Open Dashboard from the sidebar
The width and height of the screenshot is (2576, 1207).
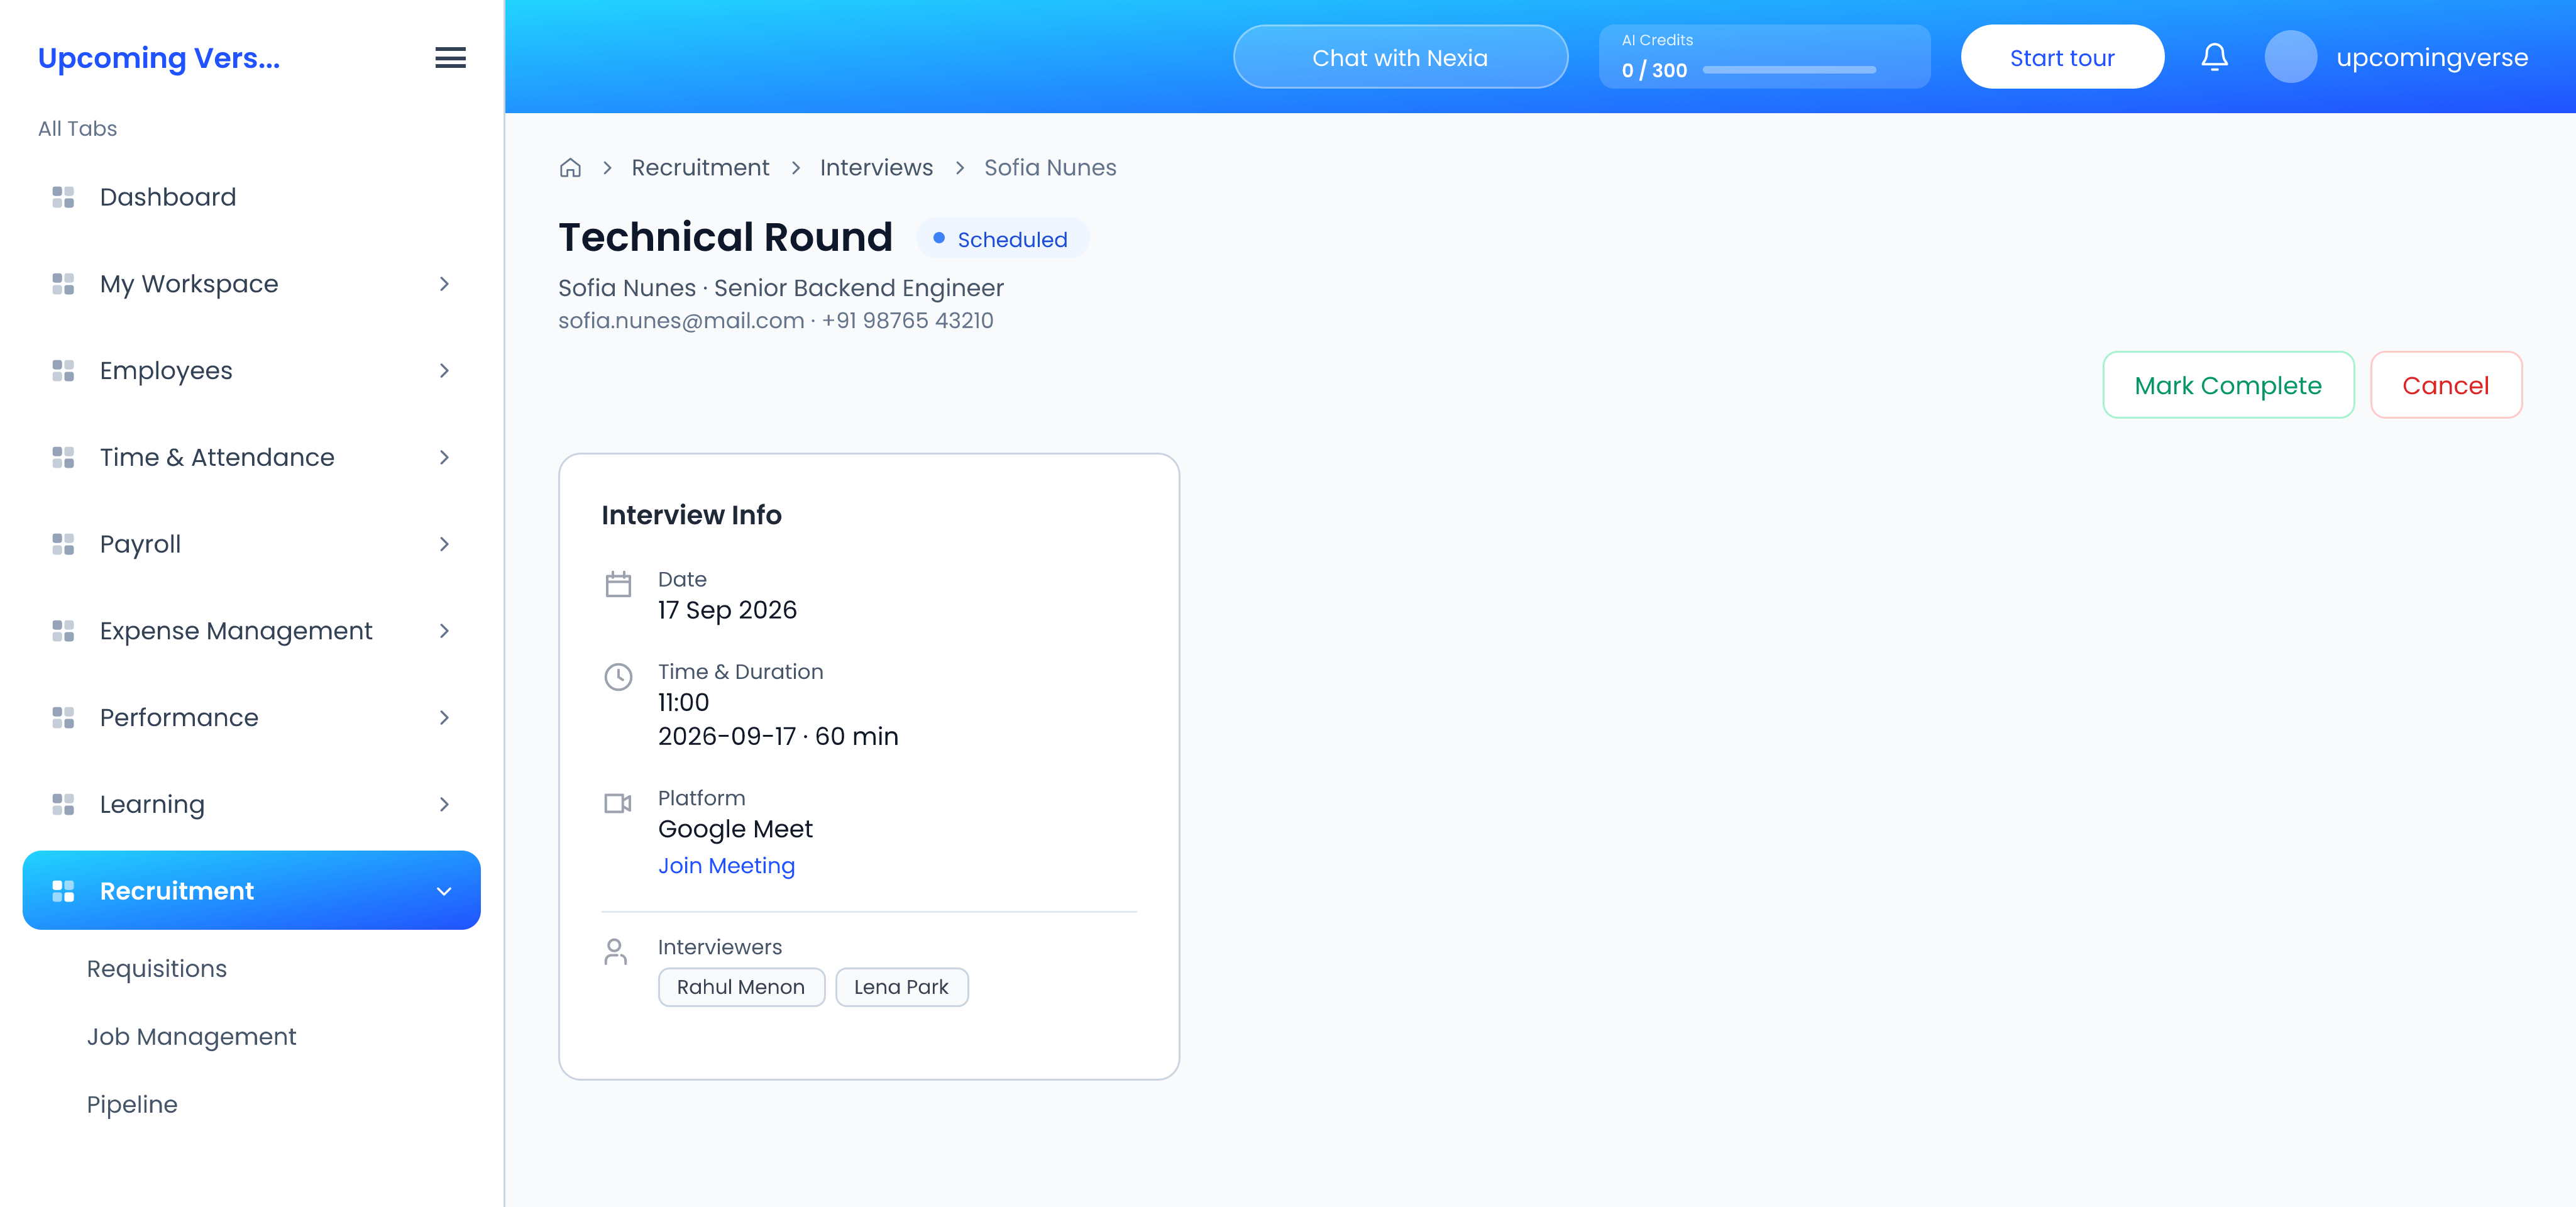click(x=251, y=197)
